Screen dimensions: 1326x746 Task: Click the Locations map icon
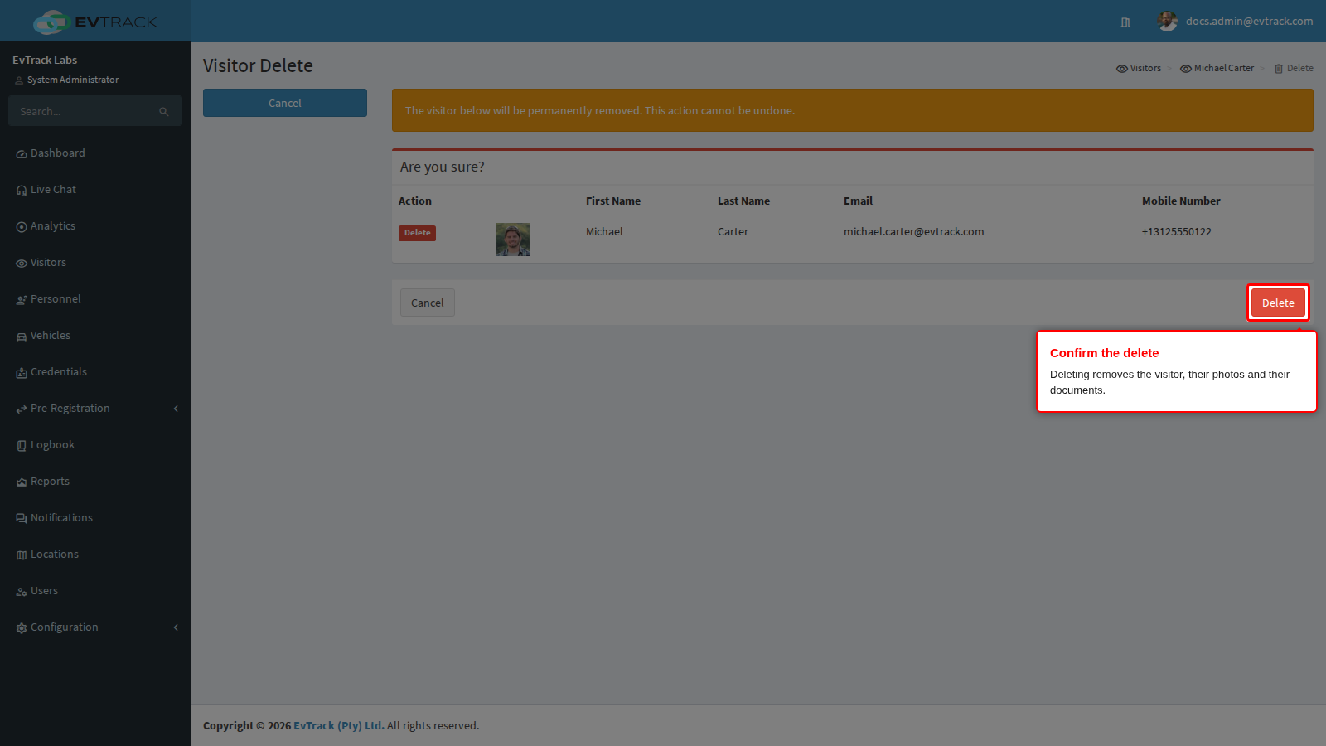click(x=22, y=555)
